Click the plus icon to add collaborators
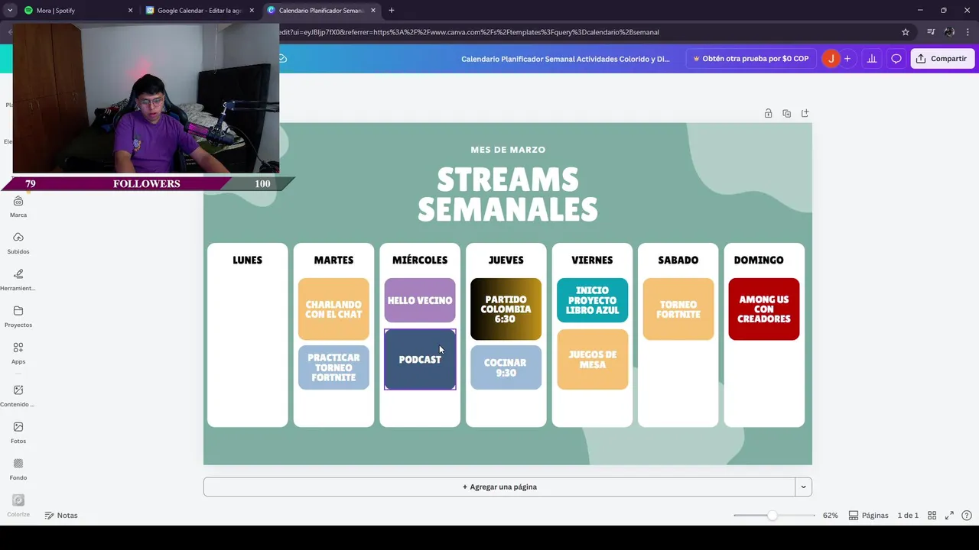This screenshot has width=979, height=550. click(847, 59)
